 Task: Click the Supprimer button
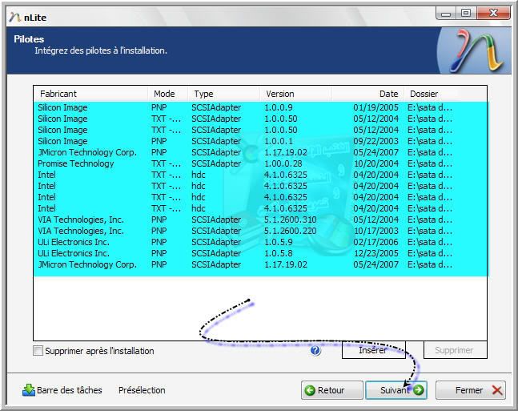[455, 350]
